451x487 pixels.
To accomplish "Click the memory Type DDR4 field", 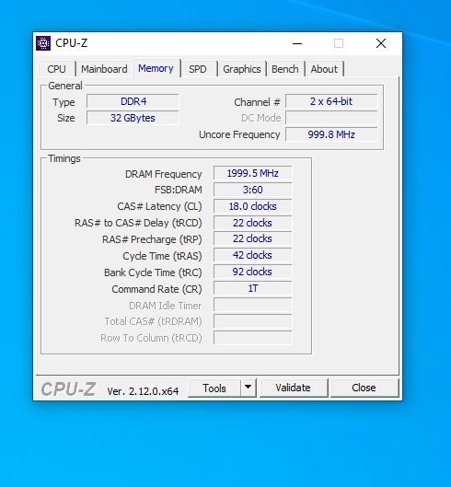I will (x=133, y=101).
